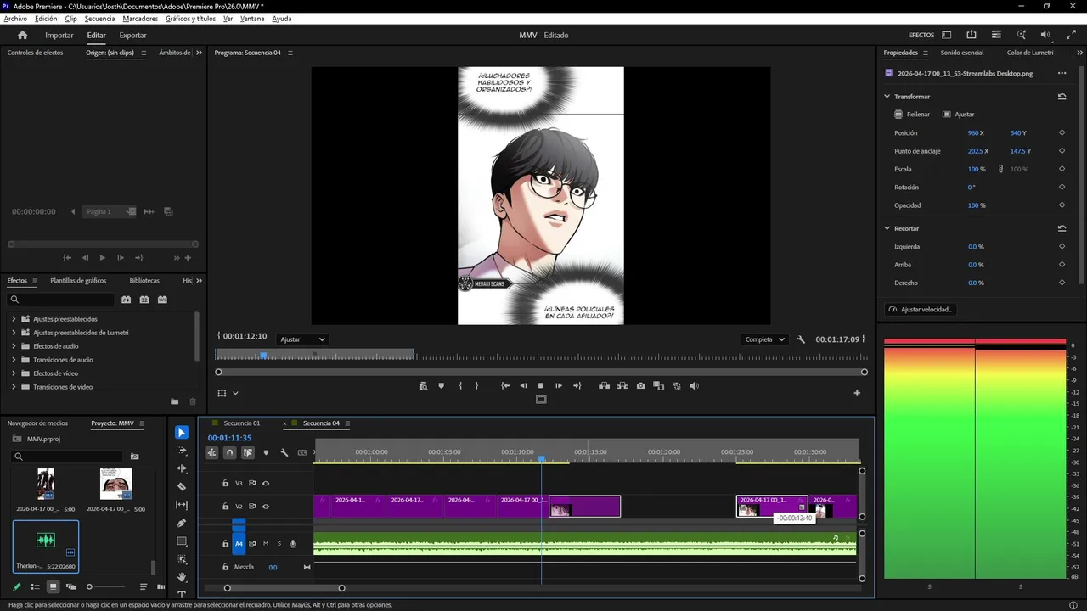The image size is (1087, 611).
Task: Solo the A4 audio track
Action: 279,544
